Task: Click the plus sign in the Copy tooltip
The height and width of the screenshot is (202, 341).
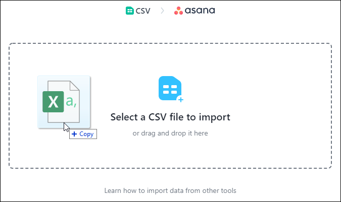Action: [74, 134]
